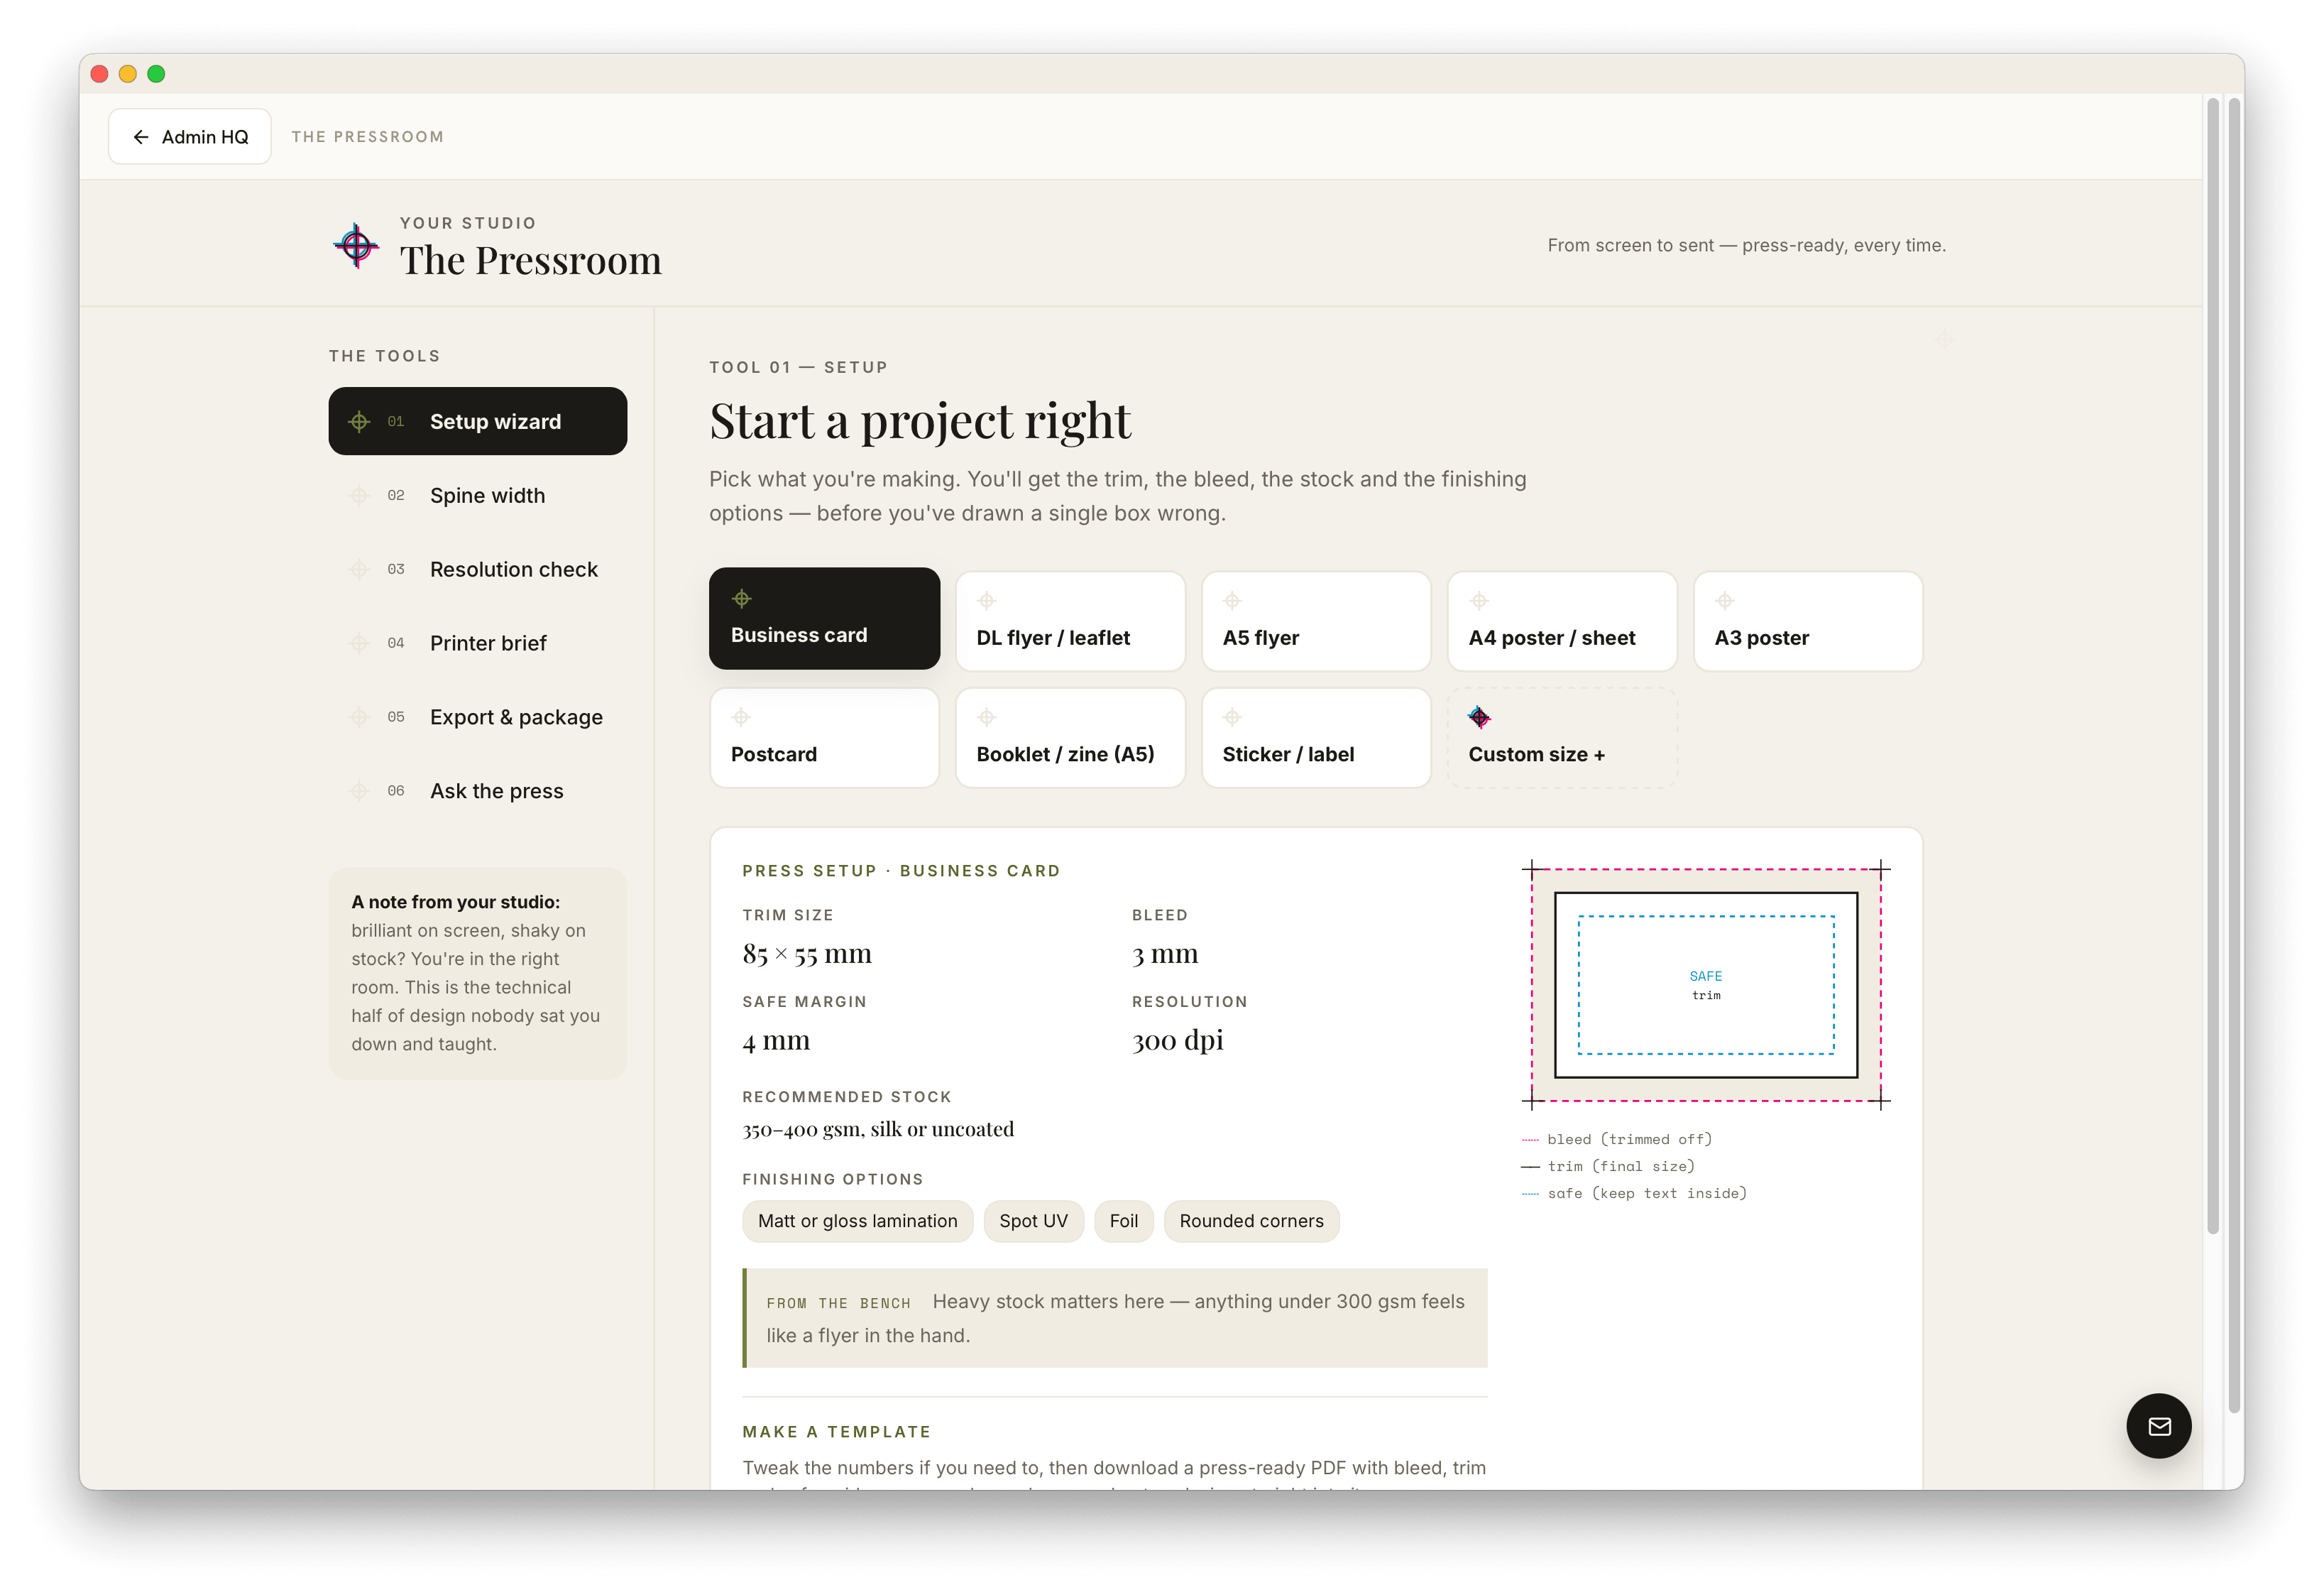
Task: Pick the A4 poster / sheet format
Action: tap(1562, 621)
